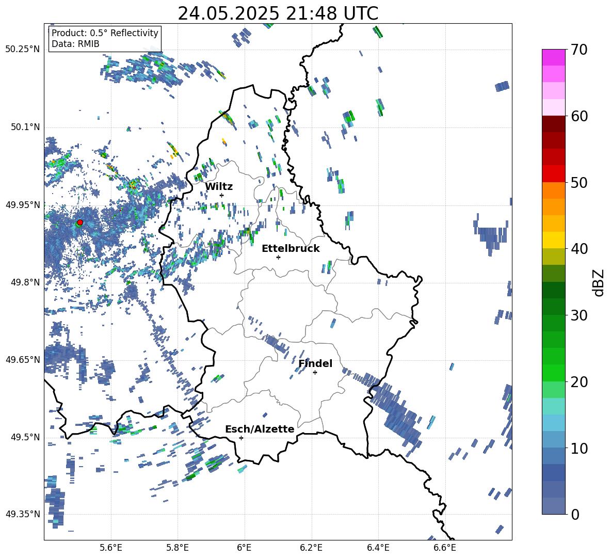Click the Wiltz city label

pos(219,187)
